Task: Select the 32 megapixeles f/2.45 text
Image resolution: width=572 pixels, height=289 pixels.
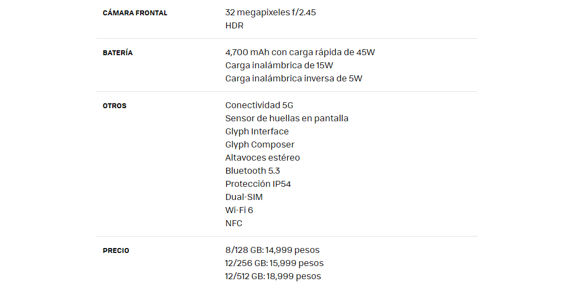Action: [270, 13]
